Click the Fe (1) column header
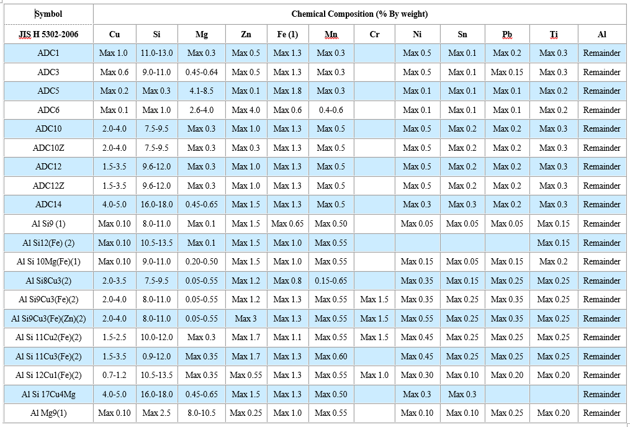 [287, 34]
